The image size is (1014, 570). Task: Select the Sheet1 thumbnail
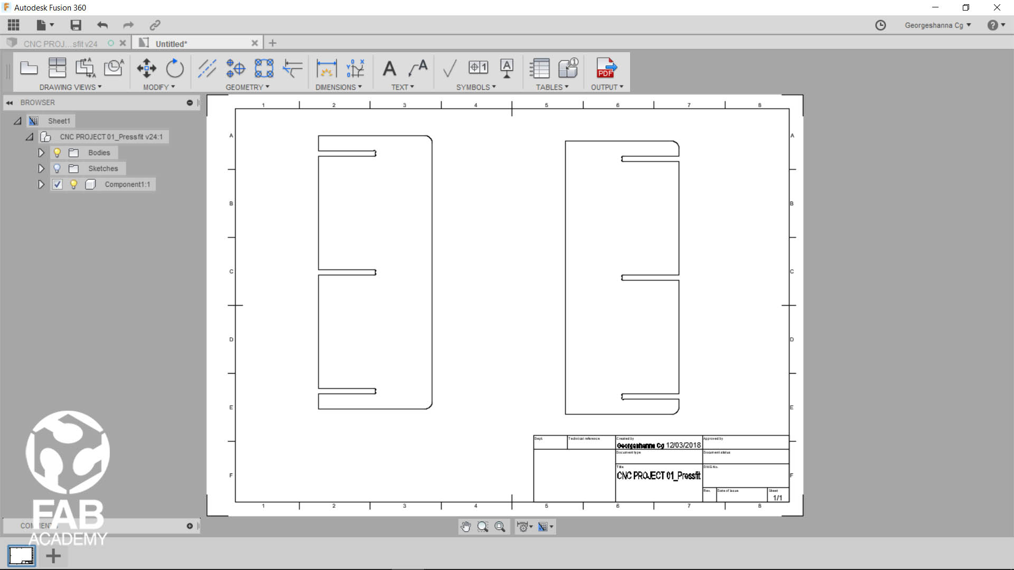pyautogui.click(x=22, y=556)
